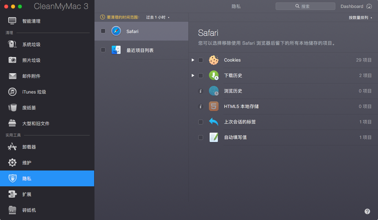Open the Extensions puzzle icon
The width and height of the screenshot is (378, 220).
(x=12, y=194)
